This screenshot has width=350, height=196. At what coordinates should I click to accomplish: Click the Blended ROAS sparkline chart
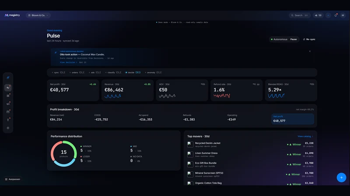[x=276, y=96]
